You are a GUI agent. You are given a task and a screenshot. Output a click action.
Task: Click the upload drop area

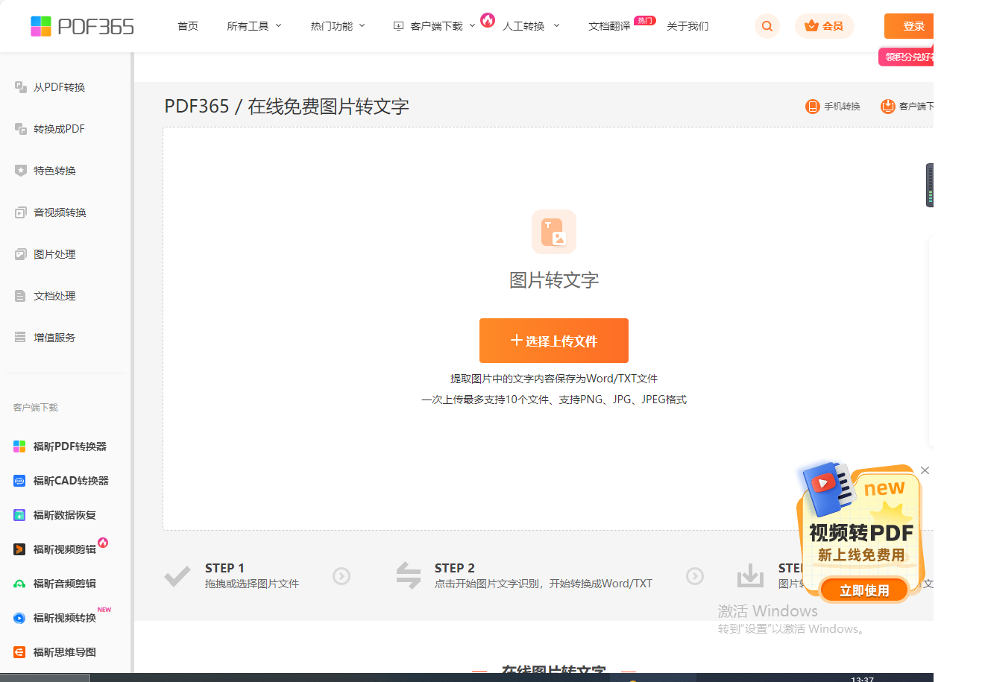click(548, 329)
